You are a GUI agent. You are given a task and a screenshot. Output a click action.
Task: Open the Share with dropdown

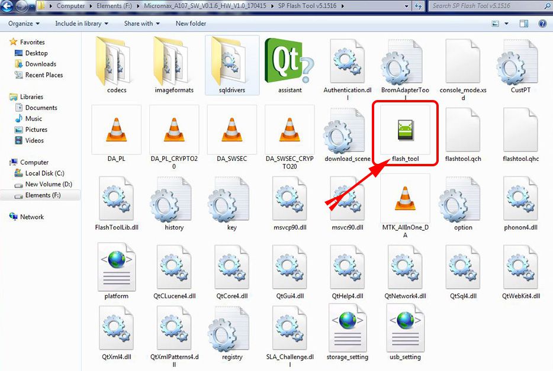click(142, 24)
